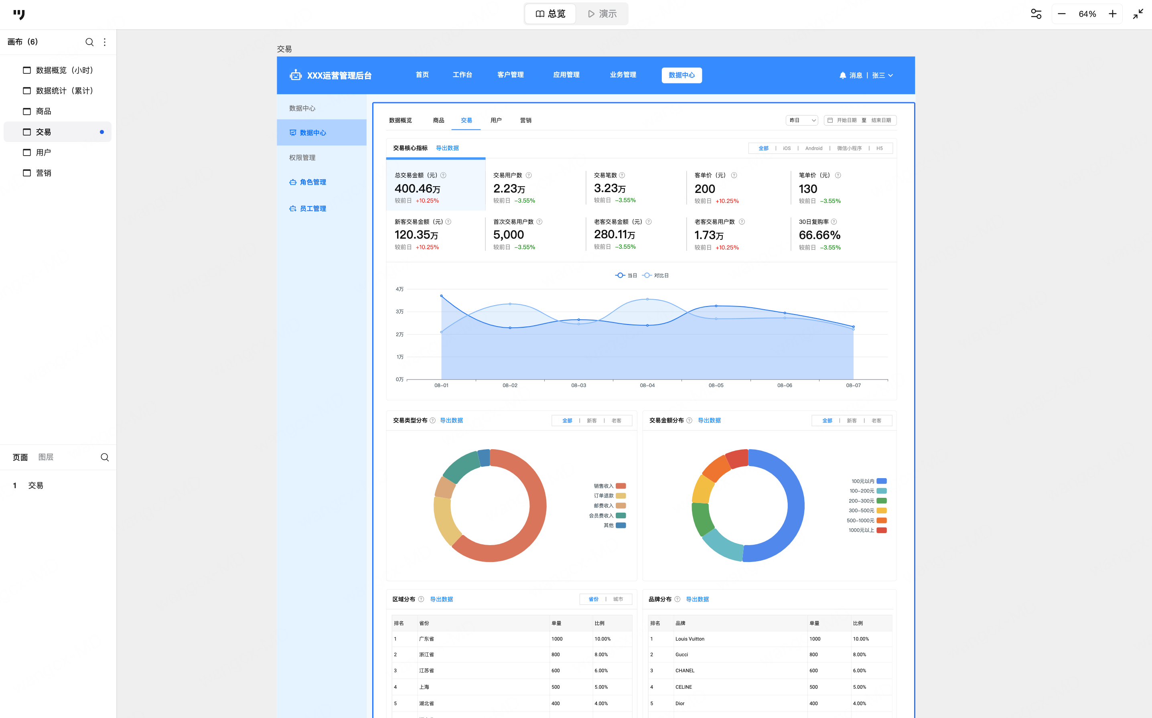Screen dimensions: 1152x718
Task: Click the canvas search magnifier icon
Action: (89, 42)
